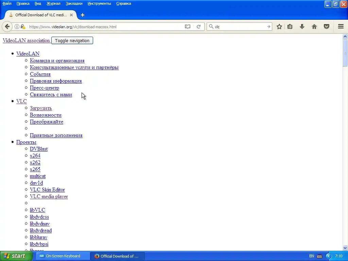Expand hidden tray icons arrow
This screenshot has width=348, height=261.
tap(329, 256)
